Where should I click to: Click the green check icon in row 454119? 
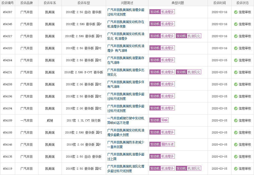tap(236, 169)
